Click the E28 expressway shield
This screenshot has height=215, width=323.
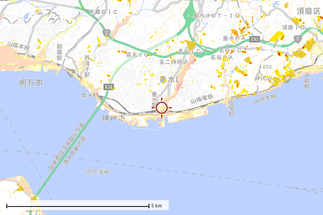[x=109, y=87]
